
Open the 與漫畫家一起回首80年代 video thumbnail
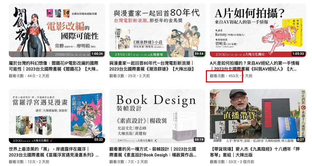pos(157,30)
